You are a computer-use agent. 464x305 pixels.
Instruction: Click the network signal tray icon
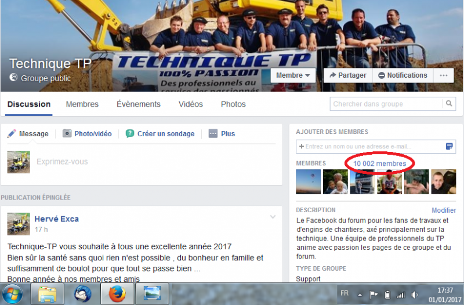coord(401,295)
